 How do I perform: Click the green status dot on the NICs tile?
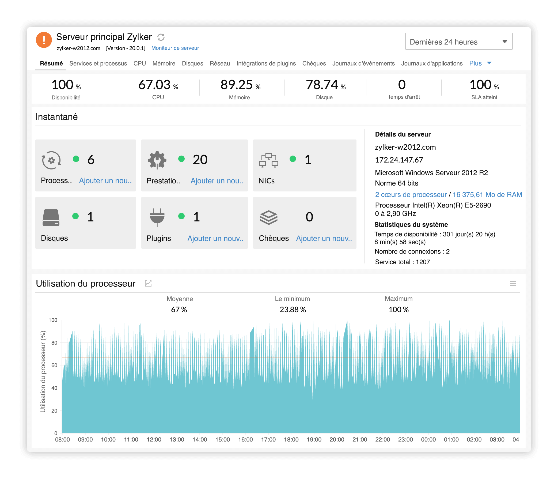coord(293,160)
